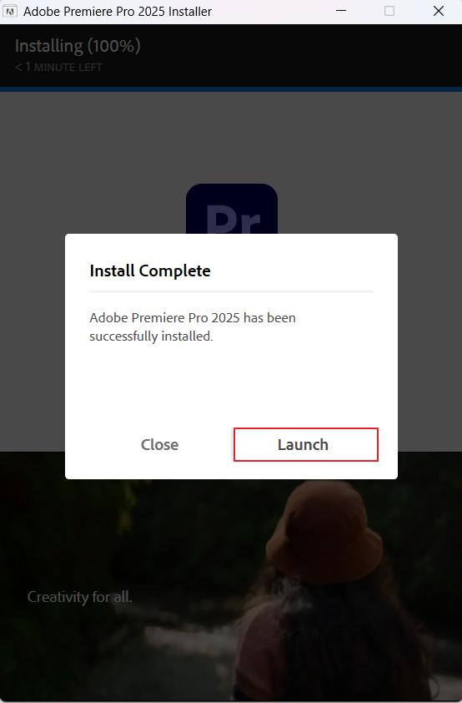Close the installer window with X

[x=439, y=11]
